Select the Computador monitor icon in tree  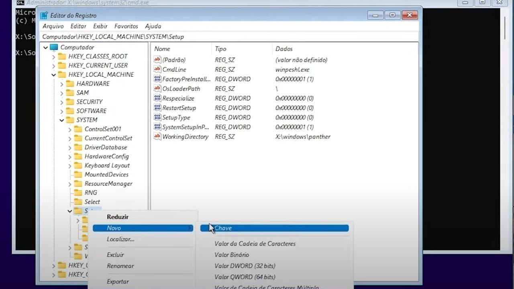pos(54,47)
